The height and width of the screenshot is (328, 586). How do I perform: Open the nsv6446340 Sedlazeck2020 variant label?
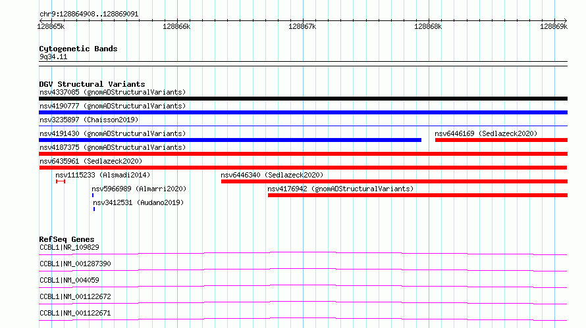point(272,175)
